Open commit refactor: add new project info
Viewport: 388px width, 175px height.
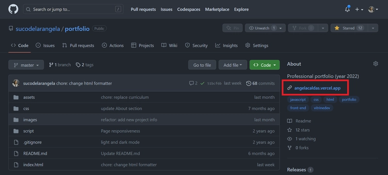(129, 119)
